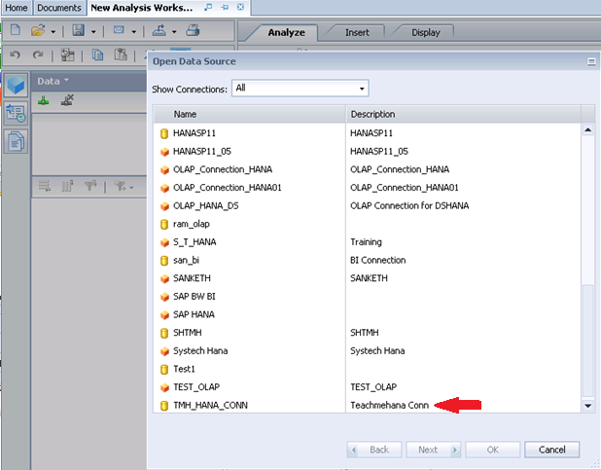
Task: Select the Data cube panel icon
Action: [x=16, y=85]
